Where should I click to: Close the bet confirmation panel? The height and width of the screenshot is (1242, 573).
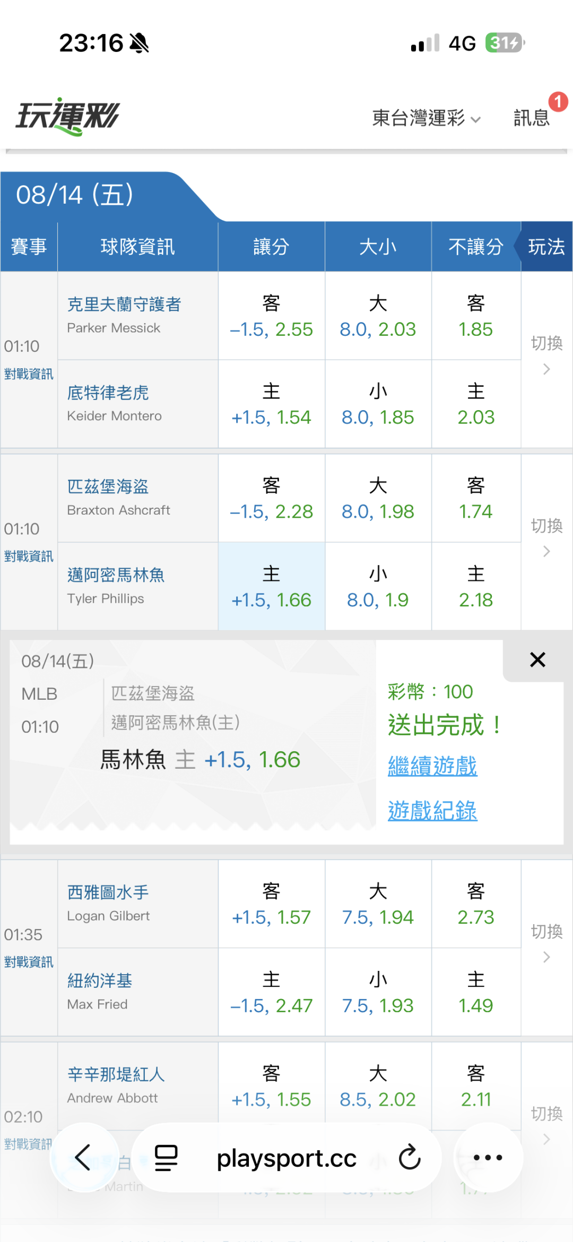click(x=537, y=659)
